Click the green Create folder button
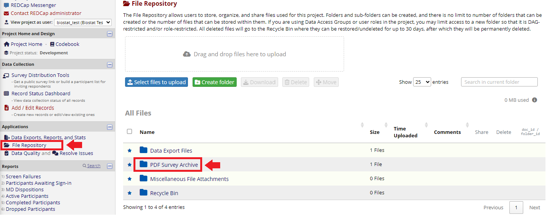Viewport: 547px width, 215px height. [214, 82]
